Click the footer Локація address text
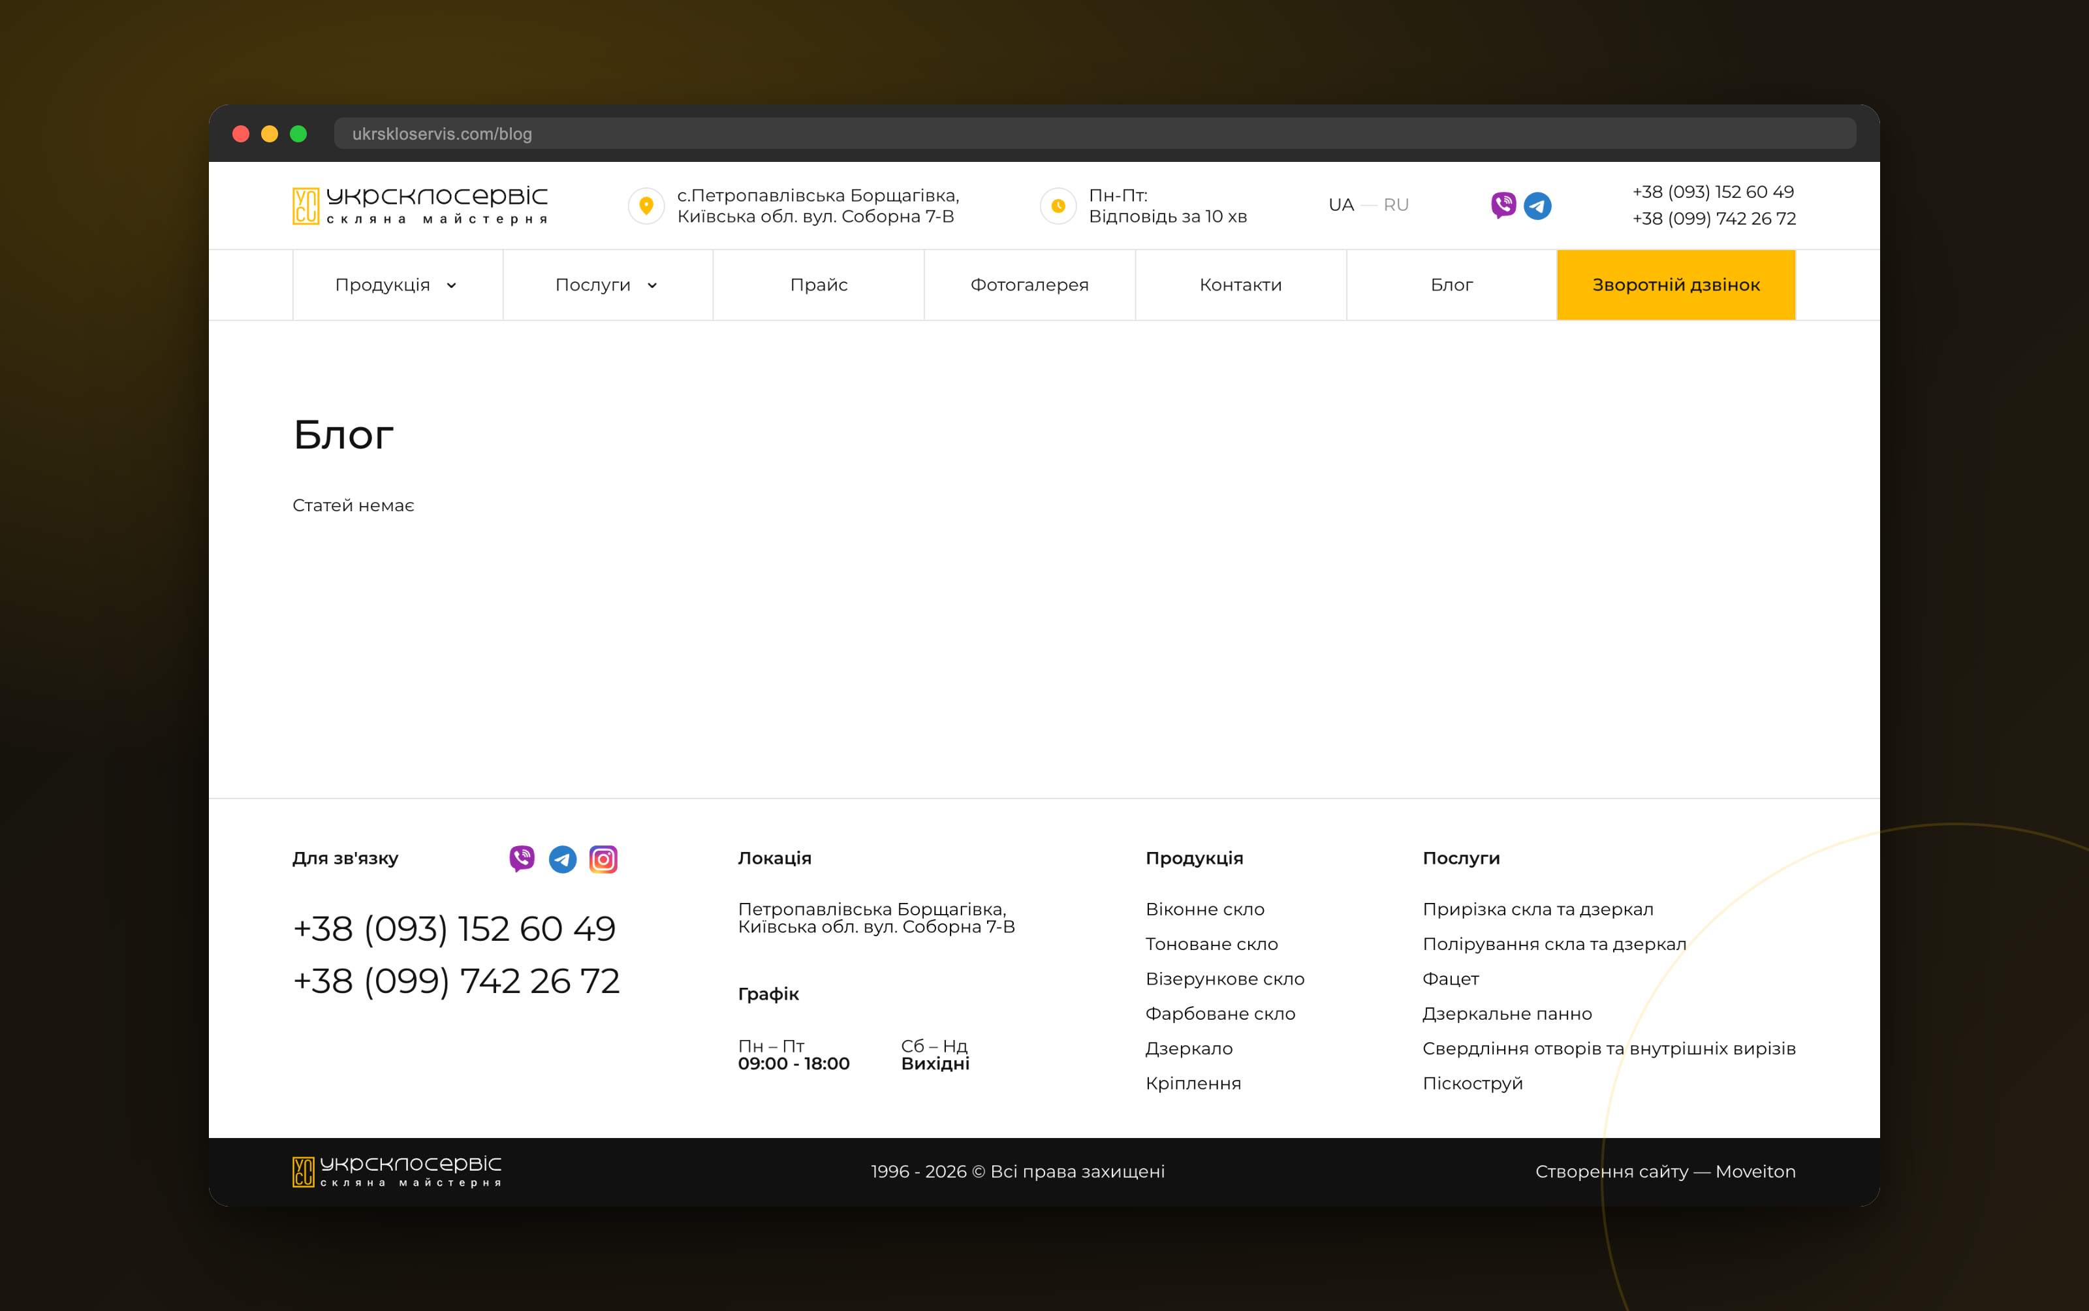 tap(876, 917)
